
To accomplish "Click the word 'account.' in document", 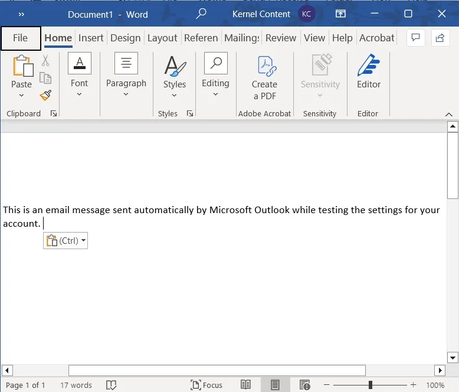I will (x=22, y=224).
